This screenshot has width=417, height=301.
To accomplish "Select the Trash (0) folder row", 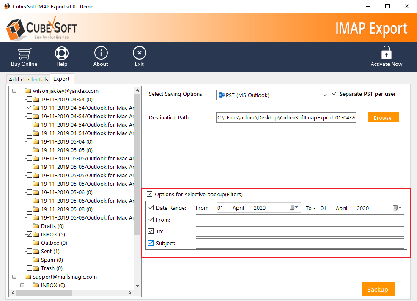I will coord(52,268).
